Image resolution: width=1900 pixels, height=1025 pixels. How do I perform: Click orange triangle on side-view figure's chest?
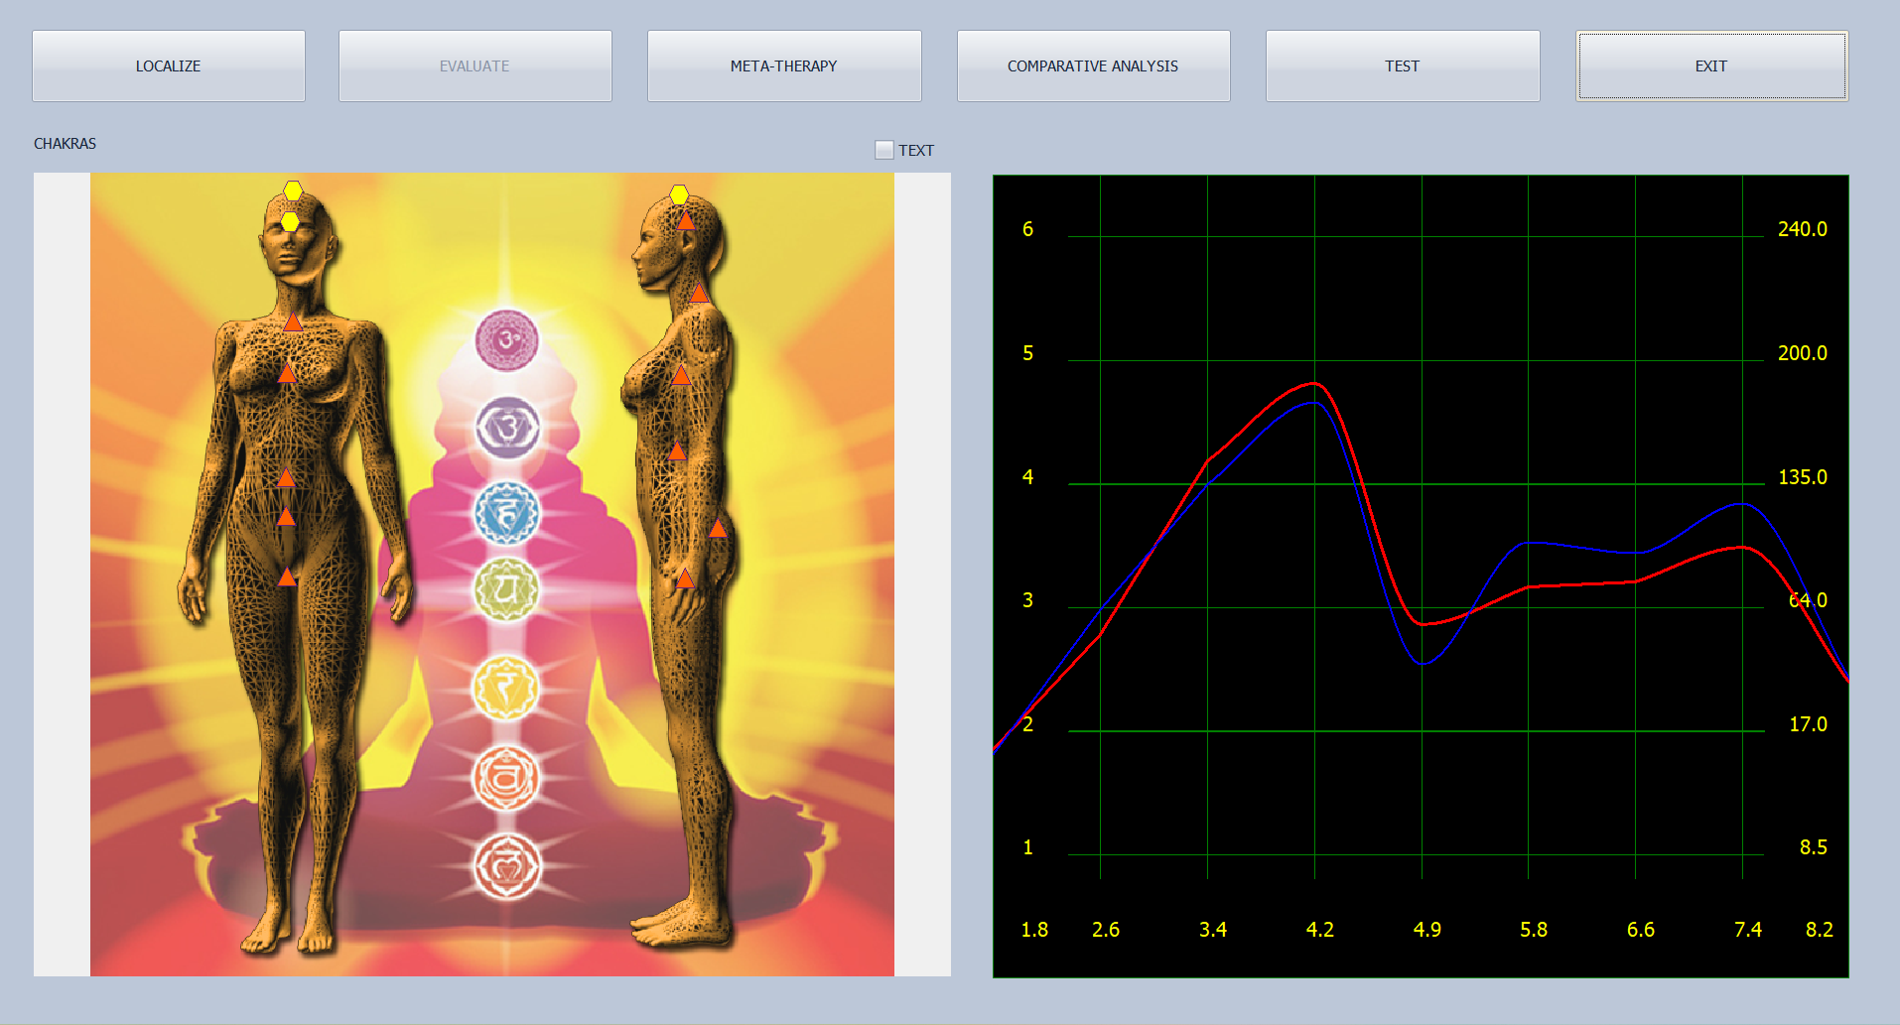click(681, 375)
